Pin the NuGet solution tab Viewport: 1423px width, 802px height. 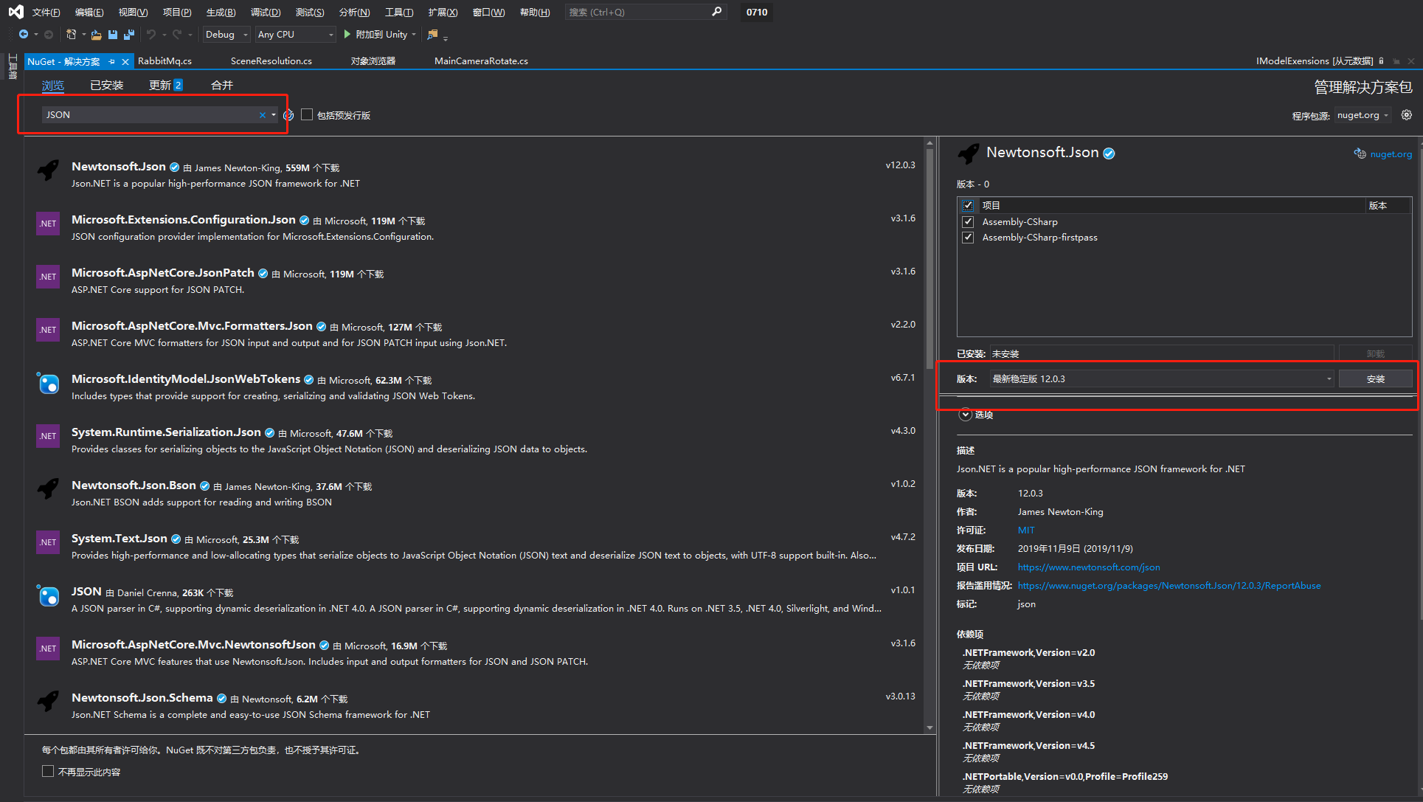pos(112,62)
